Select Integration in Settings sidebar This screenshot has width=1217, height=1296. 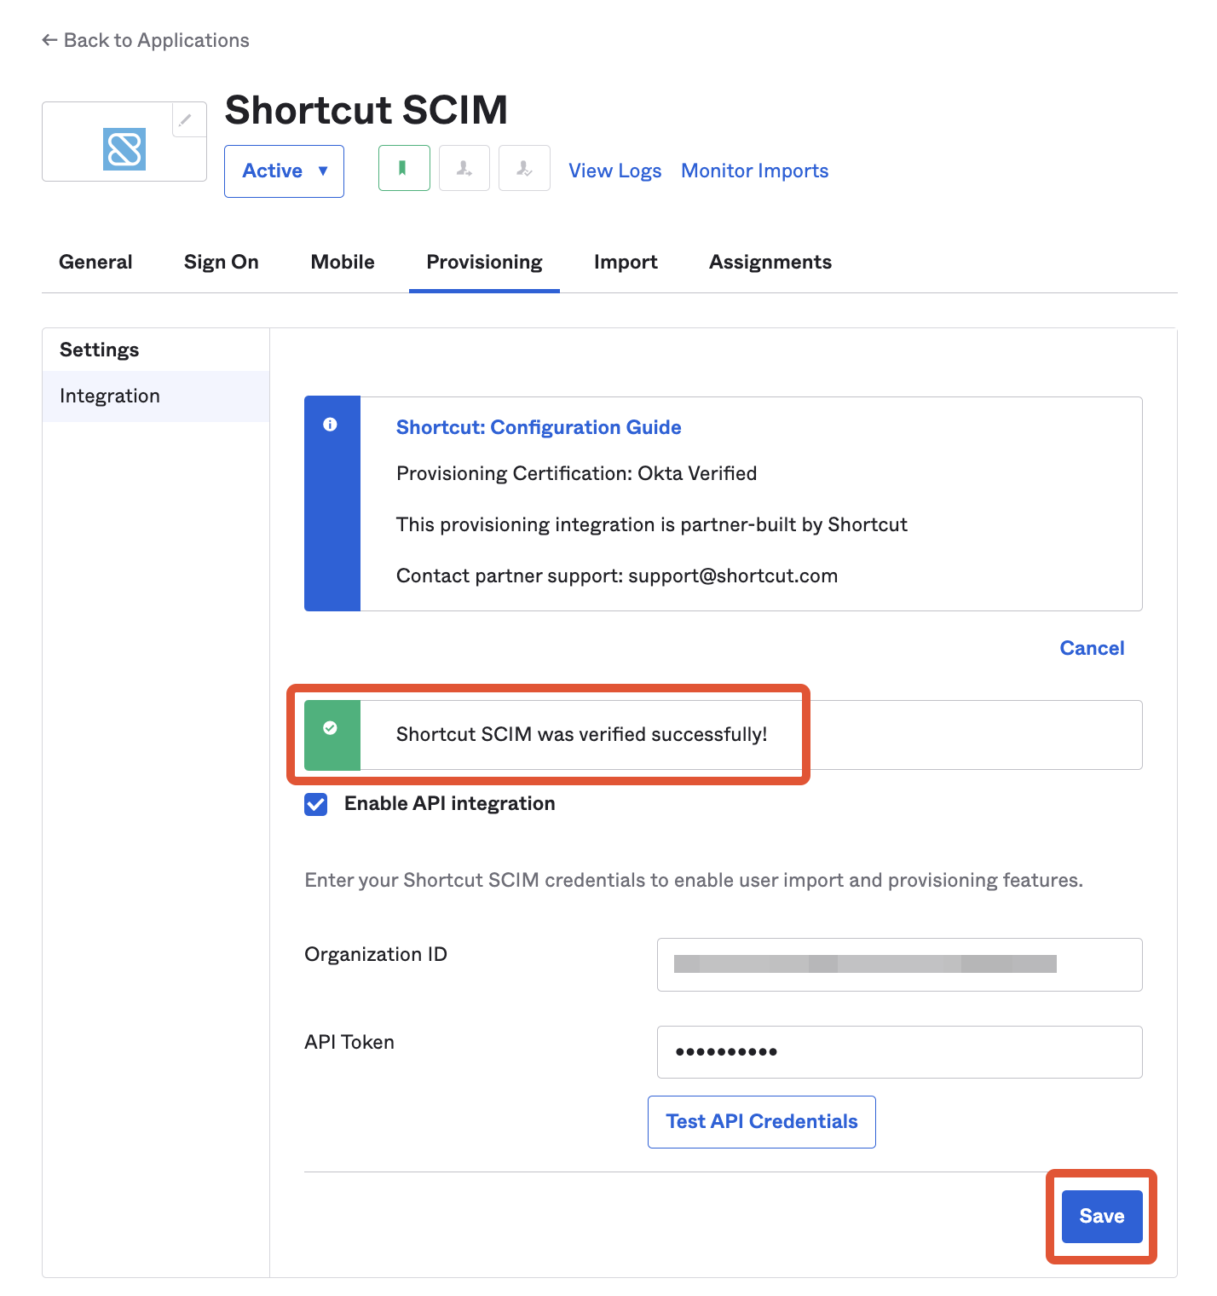(156, 396)
